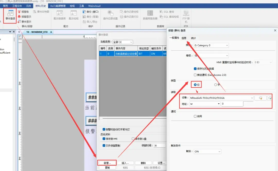
Task: Toggle 保存为历史数据 checkbox
Action: 195,69
